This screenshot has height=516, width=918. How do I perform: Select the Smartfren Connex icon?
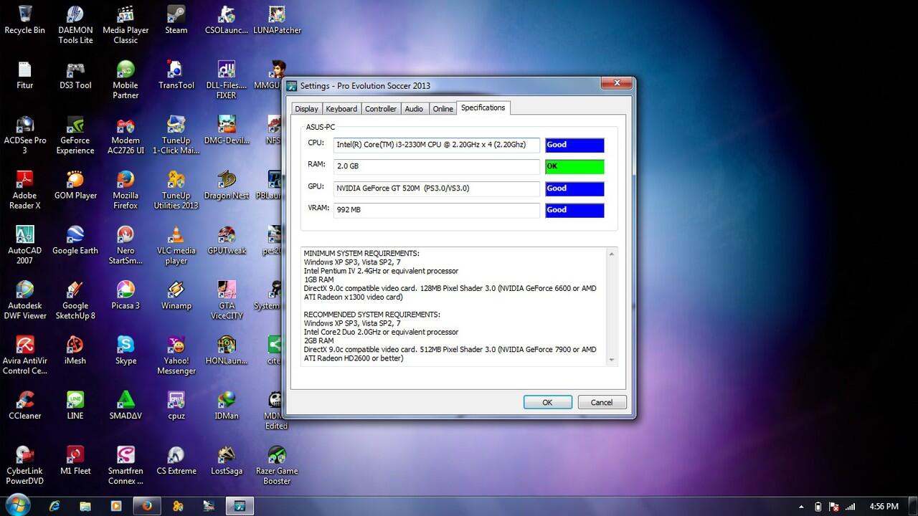coord(126,467)
